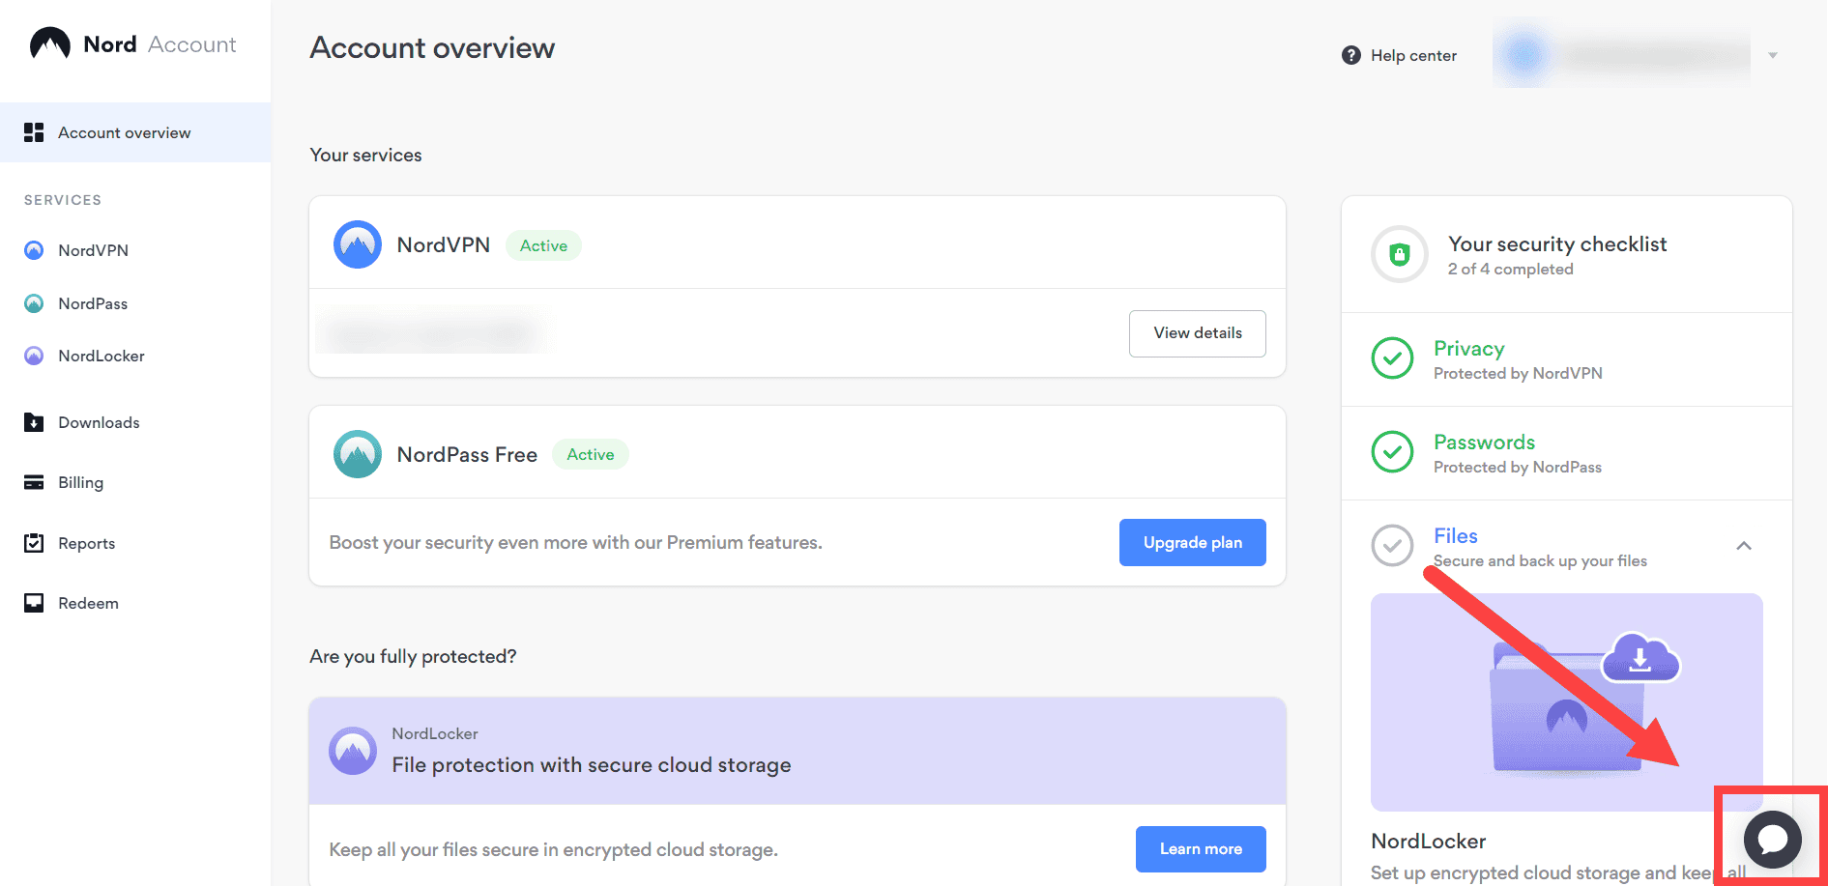
Task: Open the Reports section
Action: (86, 543)
